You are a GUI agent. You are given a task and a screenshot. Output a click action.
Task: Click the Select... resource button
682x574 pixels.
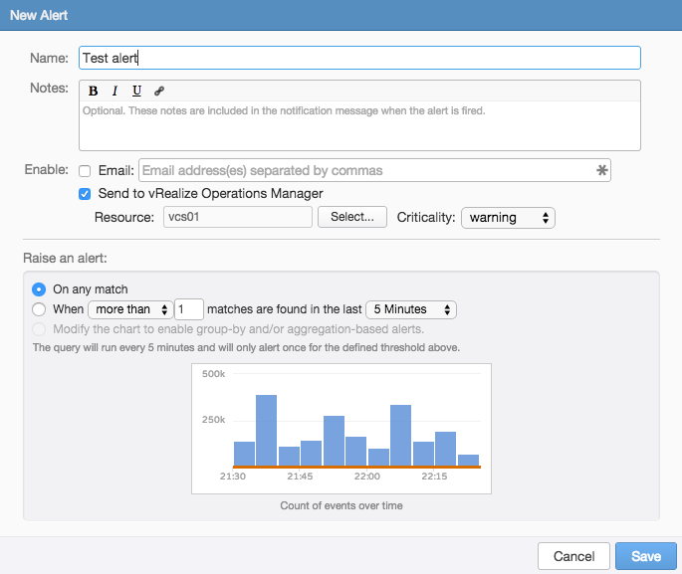tap(351, 217)
